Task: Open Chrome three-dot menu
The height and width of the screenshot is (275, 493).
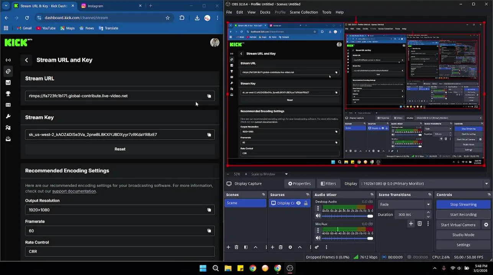Action: click(x=217, y=18)
